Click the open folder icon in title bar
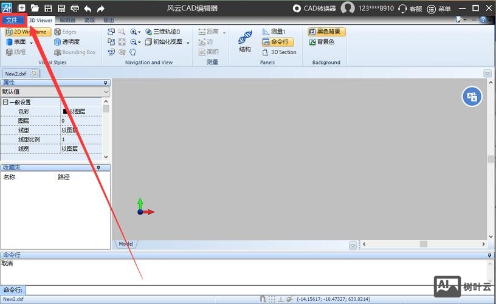The width and height of the screenshot is (496, 304). (x=35, y=9)
